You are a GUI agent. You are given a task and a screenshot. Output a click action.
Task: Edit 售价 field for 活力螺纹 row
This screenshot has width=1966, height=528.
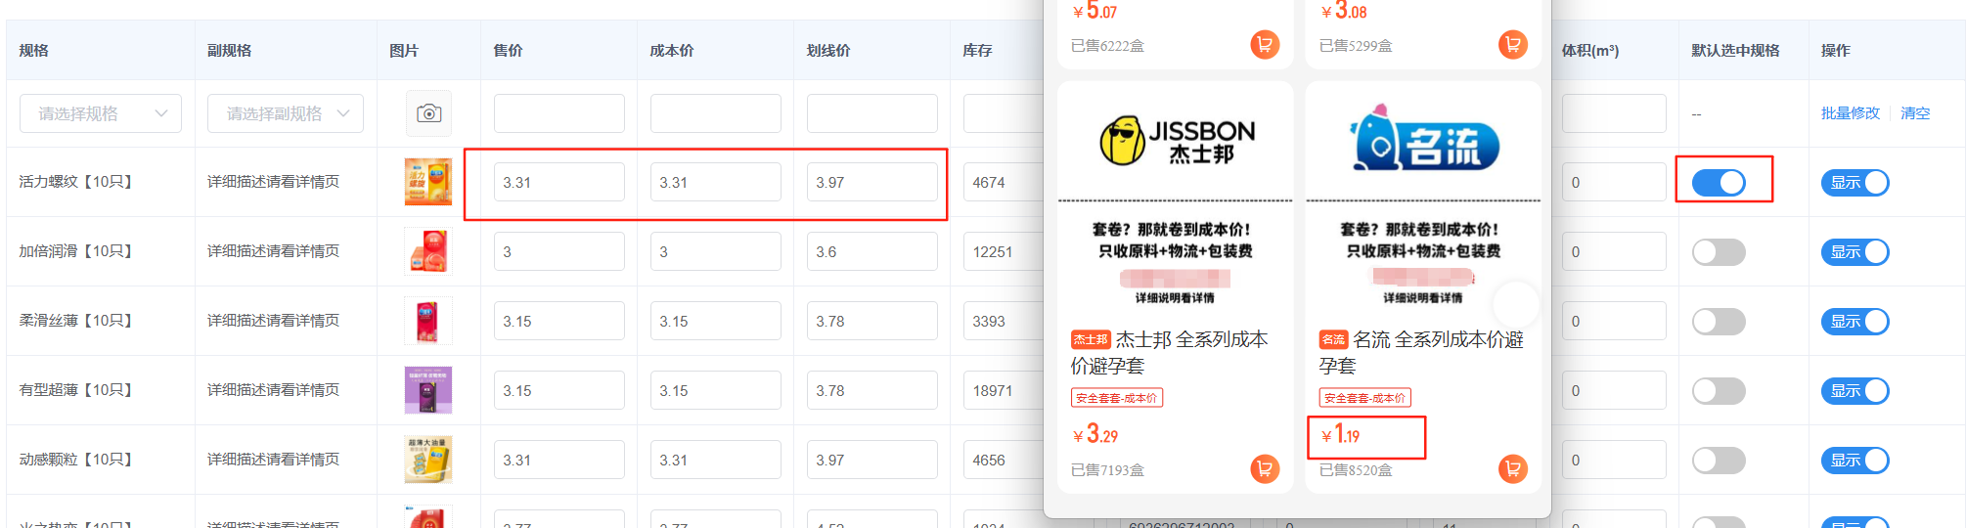(x=559, y=183)
